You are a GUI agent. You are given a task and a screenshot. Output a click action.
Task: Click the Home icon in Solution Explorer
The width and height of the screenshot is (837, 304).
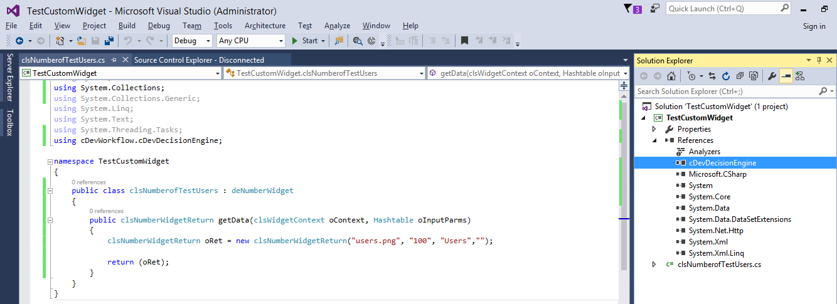click(x=671, y=76)
